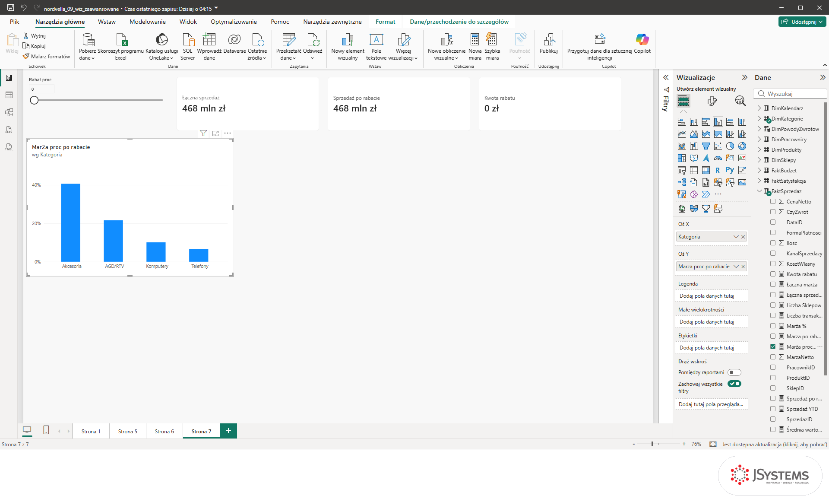Open the Pobierz dane ribbon button
This screenshot has height=502, width=829.
88,47
